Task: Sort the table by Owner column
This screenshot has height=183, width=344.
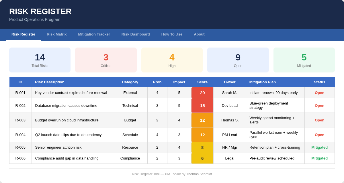Action: click(x=229, y=82)
